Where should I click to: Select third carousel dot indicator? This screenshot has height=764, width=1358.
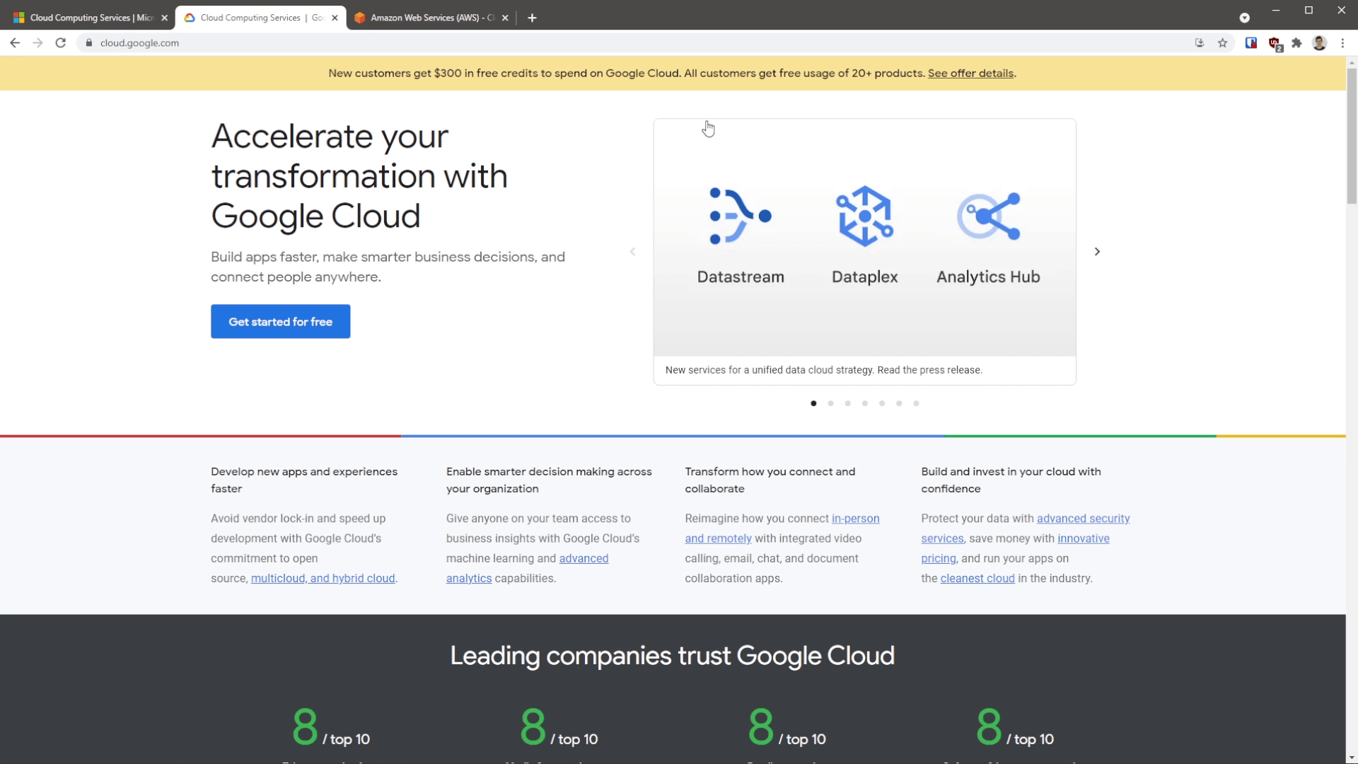(847, 403)
